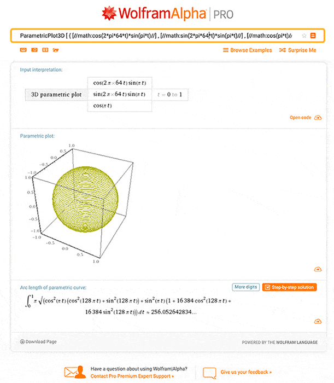Open the Step-by-step solution button

289,287
